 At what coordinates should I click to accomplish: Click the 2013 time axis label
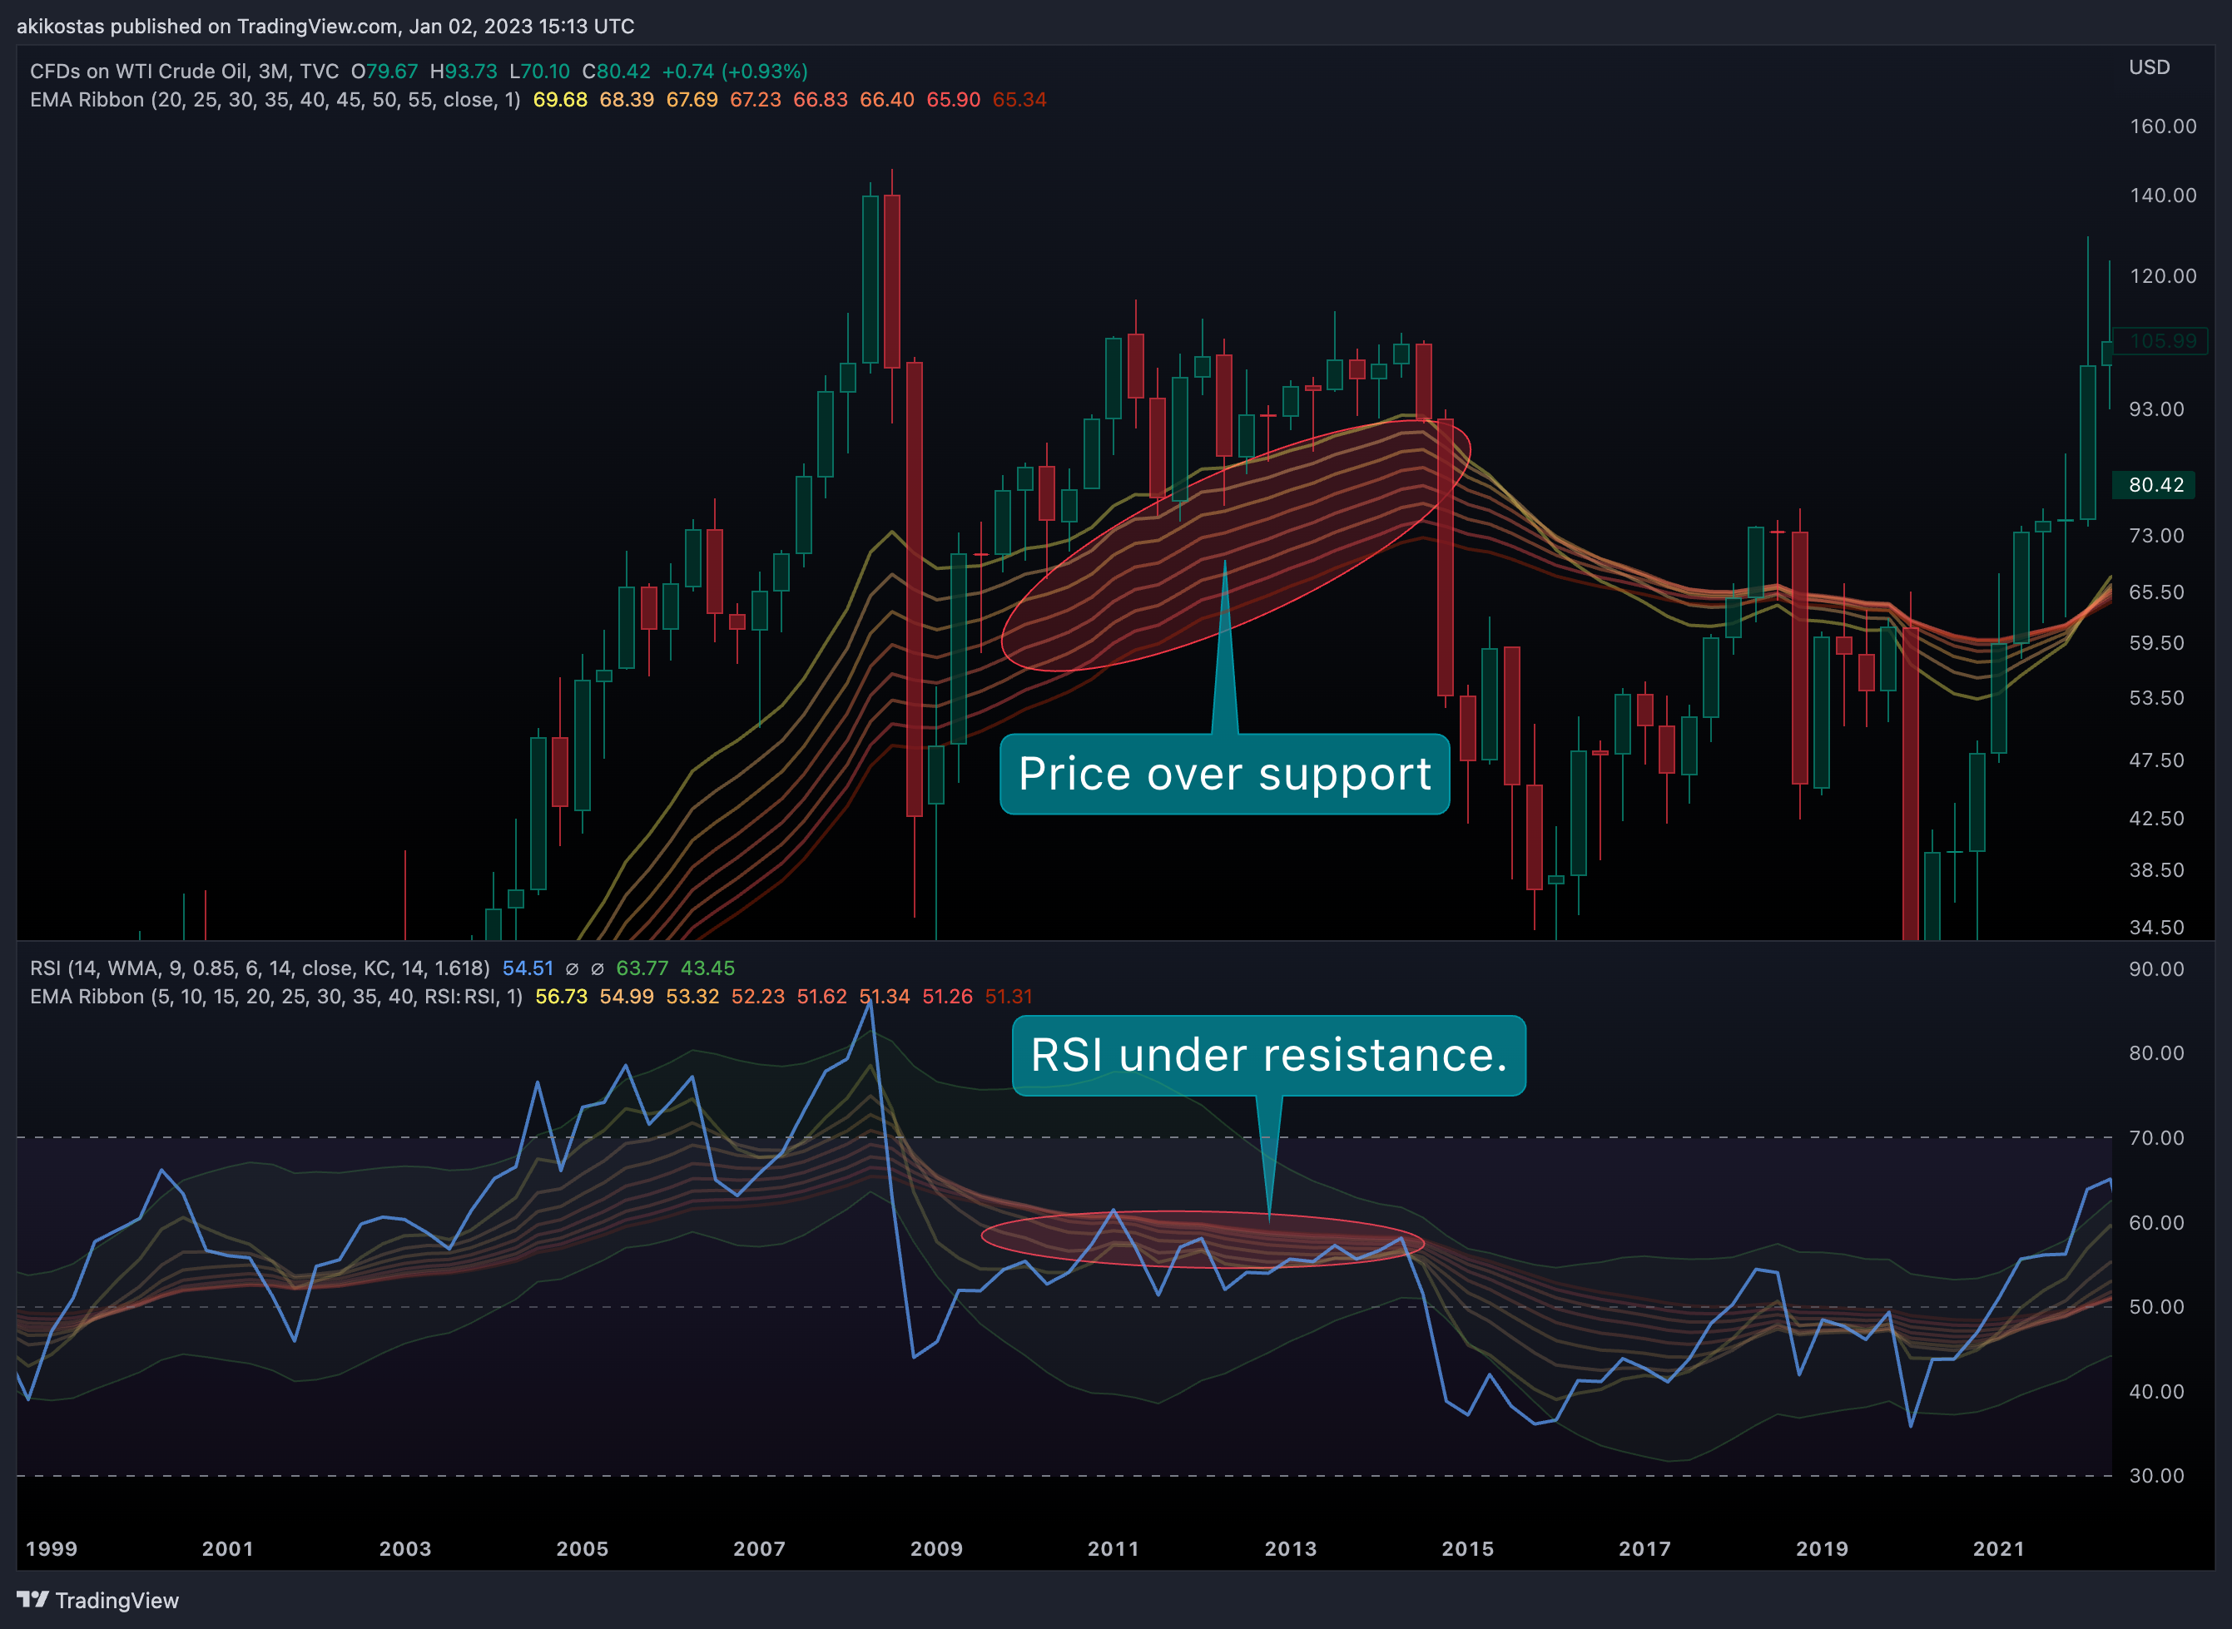(1290, 1548)
